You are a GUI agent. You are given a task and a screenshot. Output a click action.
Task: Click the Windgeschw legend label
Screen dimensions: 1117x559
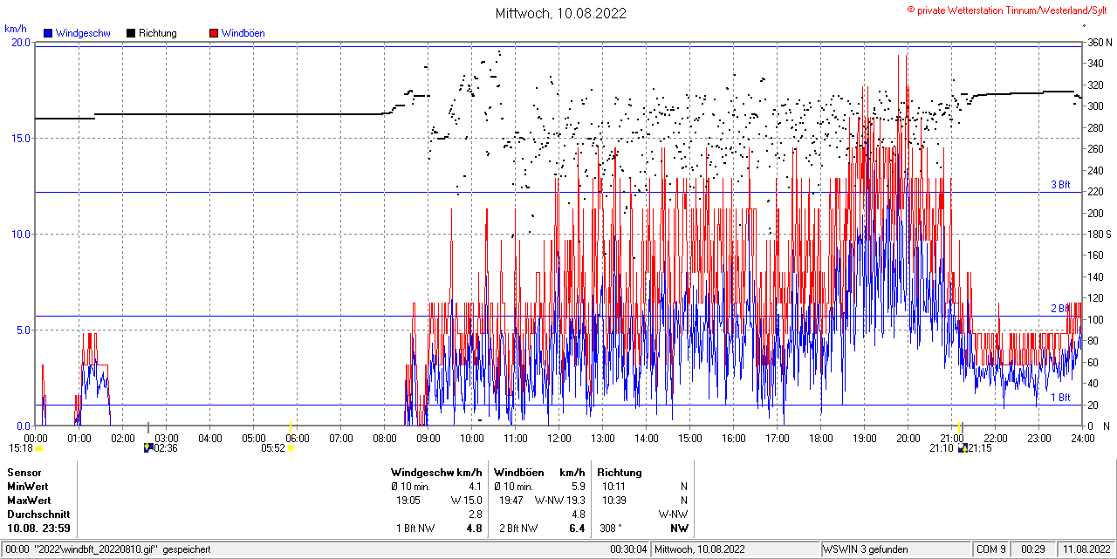coord(83,33)
